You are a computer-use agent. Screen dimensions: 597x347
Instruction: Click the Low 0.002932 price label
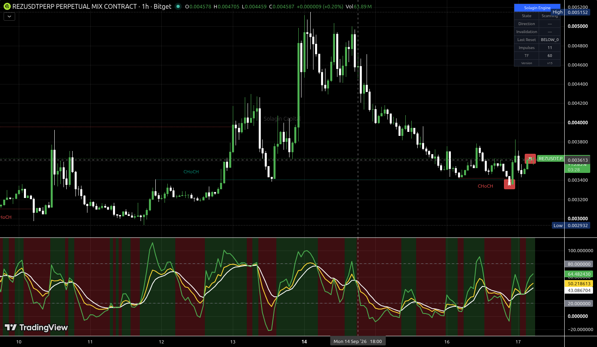point(571,225)
